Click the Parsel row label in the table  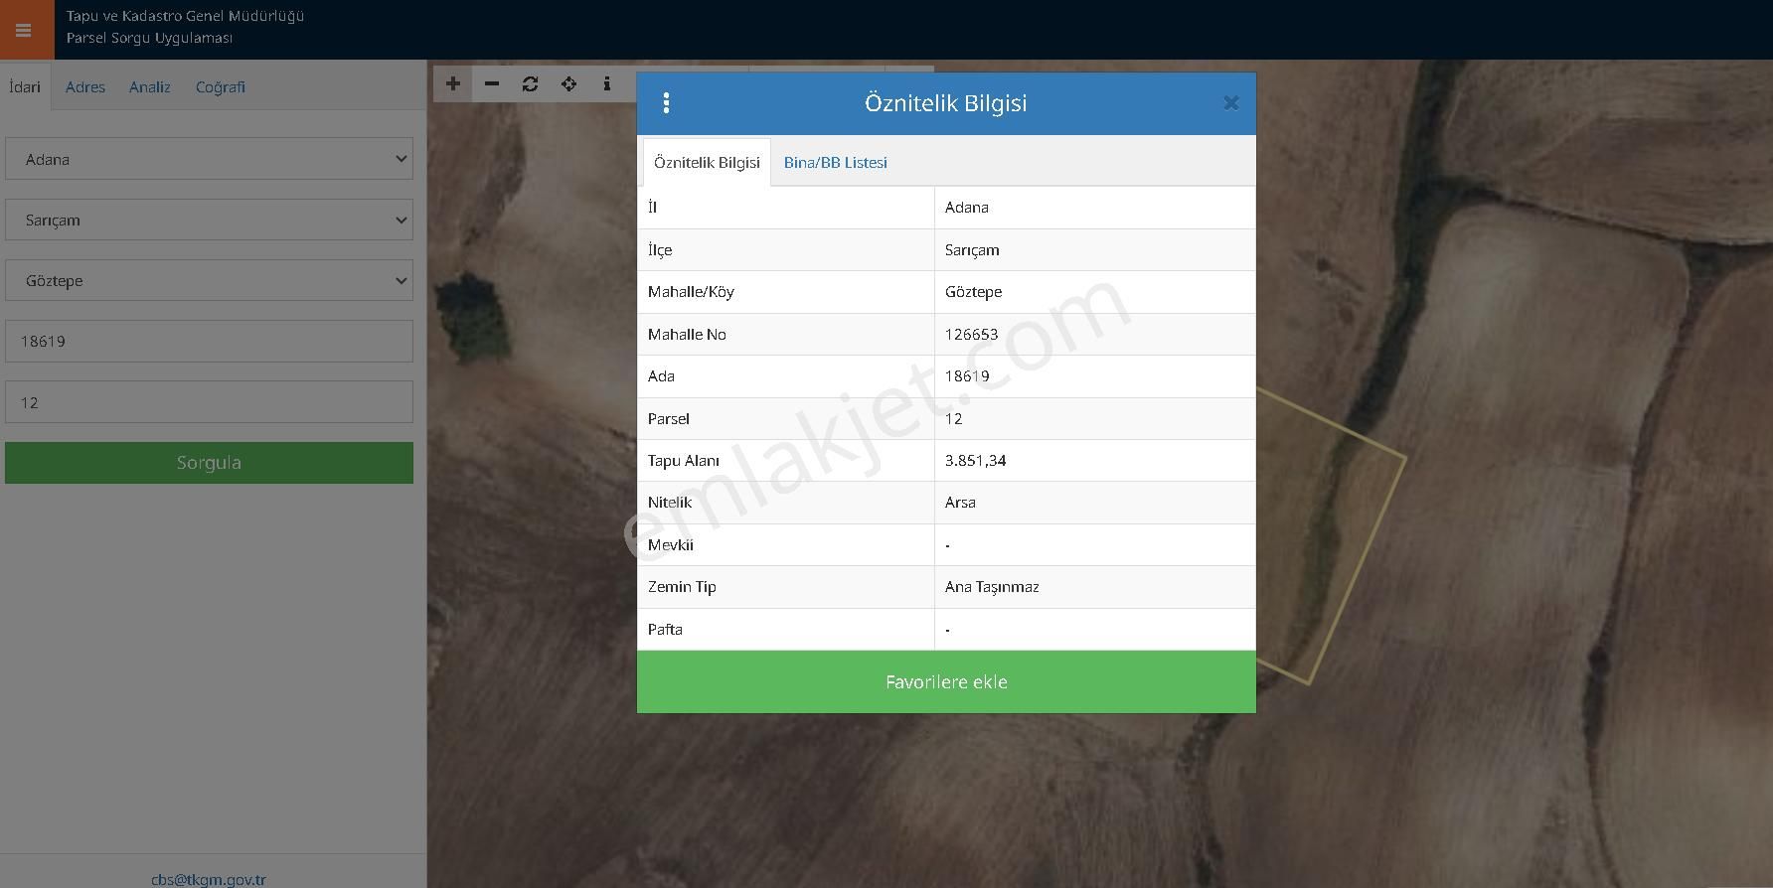(x=669, y=419)
